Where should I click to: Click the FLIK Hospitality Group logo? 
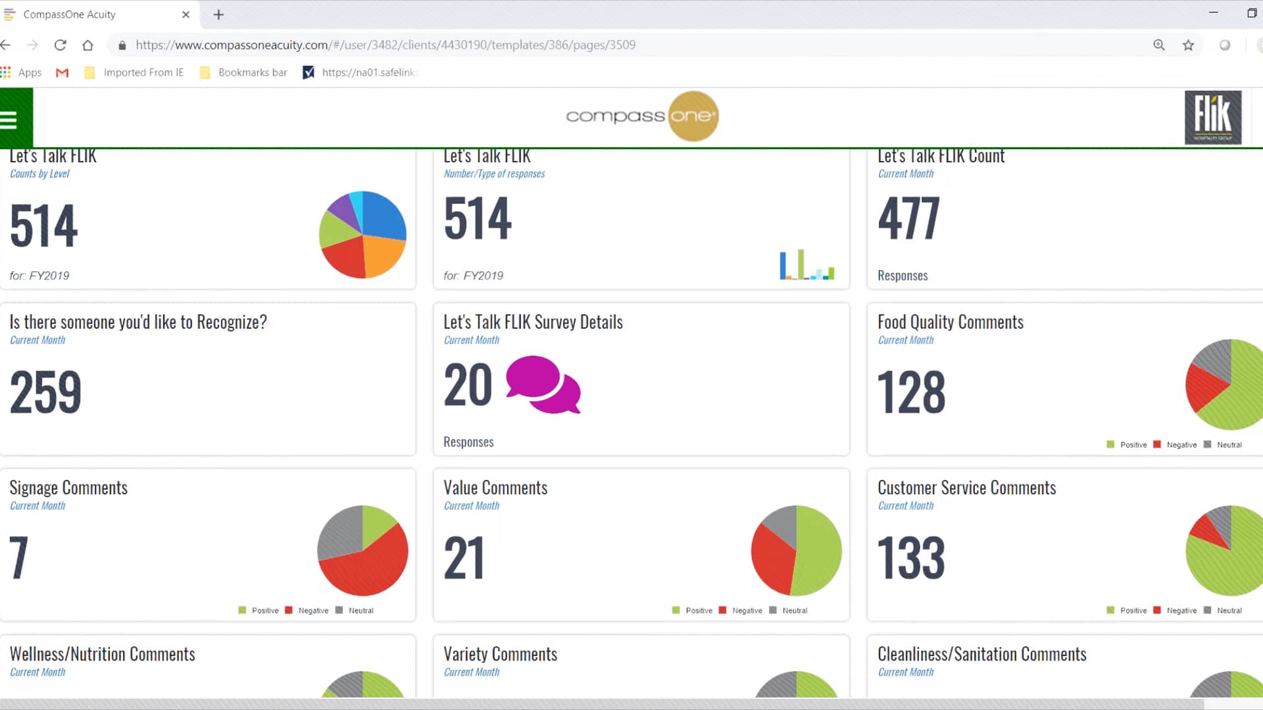1214,118
